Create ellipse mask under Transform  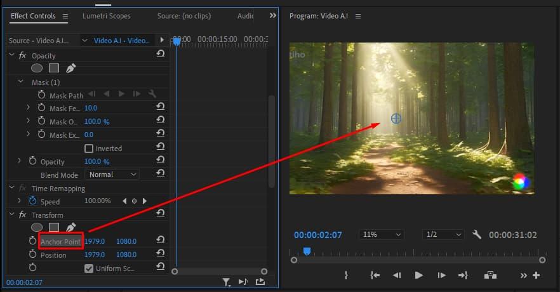37,227
